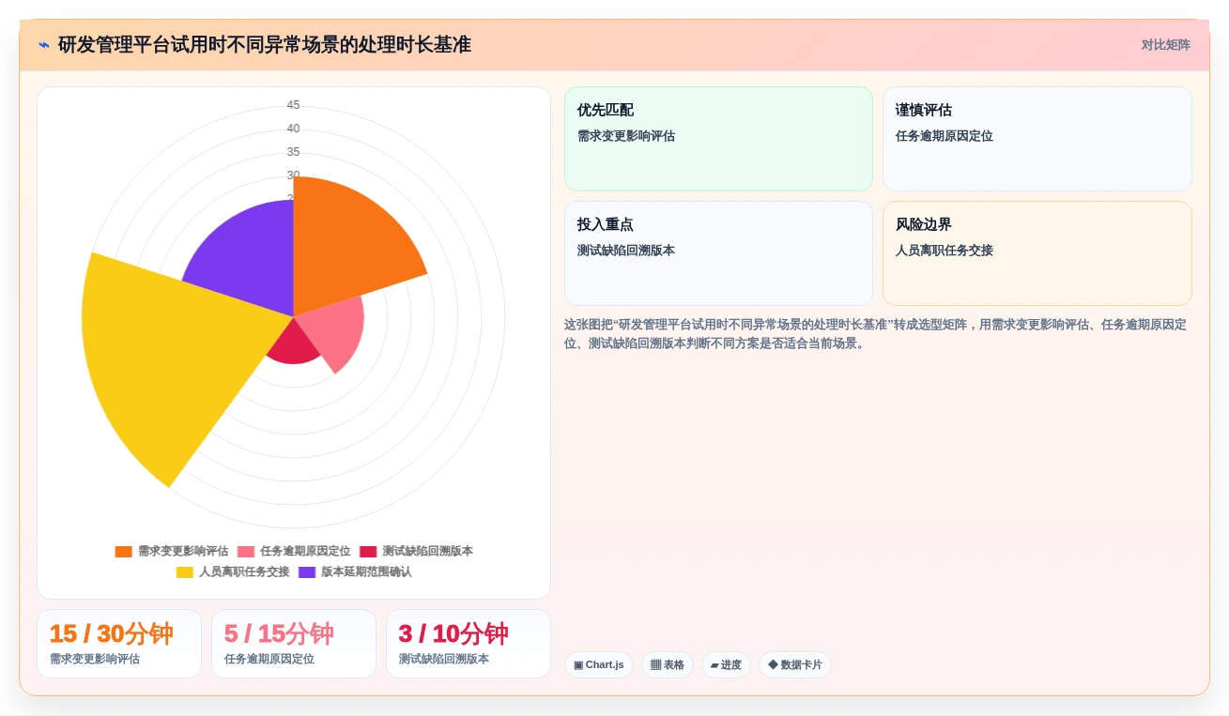Click the 数据卡片 tag chip
The image size is (1229, 716).
tap(795, 664)
